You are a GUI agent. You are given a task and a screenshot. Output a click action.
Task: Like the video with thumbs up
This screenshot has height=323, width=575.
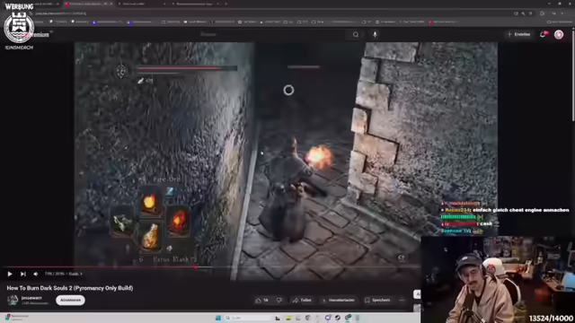261,301
